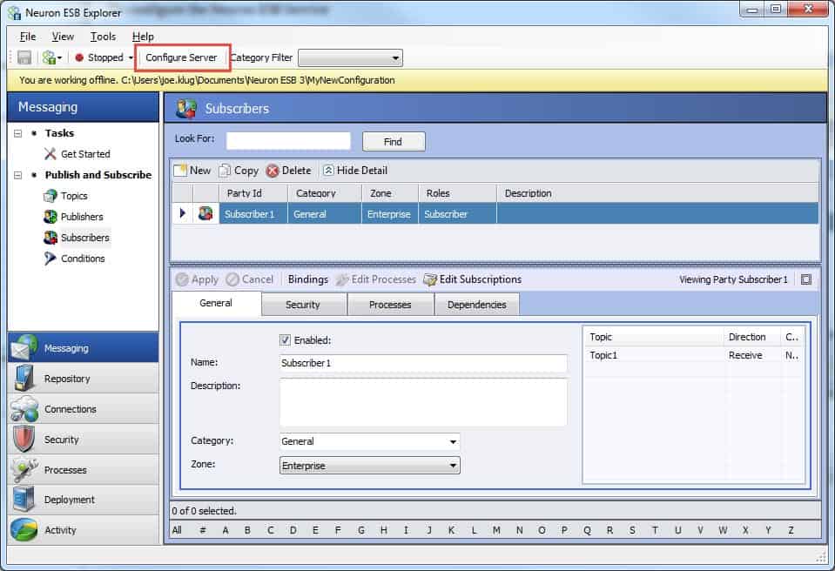The image size is (835, 571).
Task: Select the Topic1 subscription row
Action: click(693, 355)
